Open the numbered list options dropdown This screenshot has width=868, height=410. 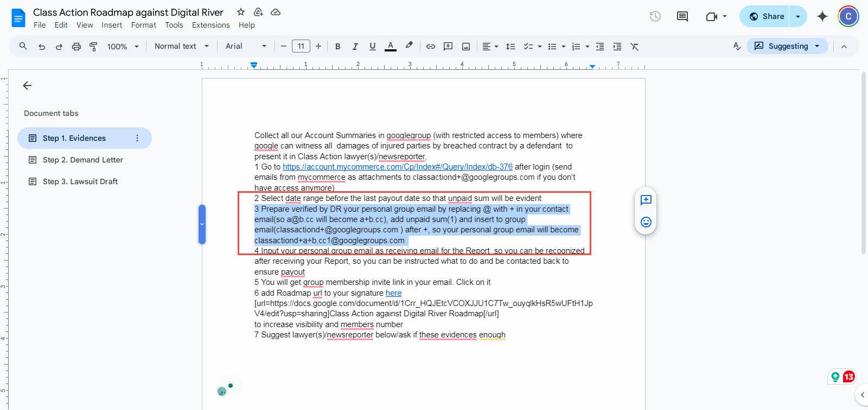[581, 47]
